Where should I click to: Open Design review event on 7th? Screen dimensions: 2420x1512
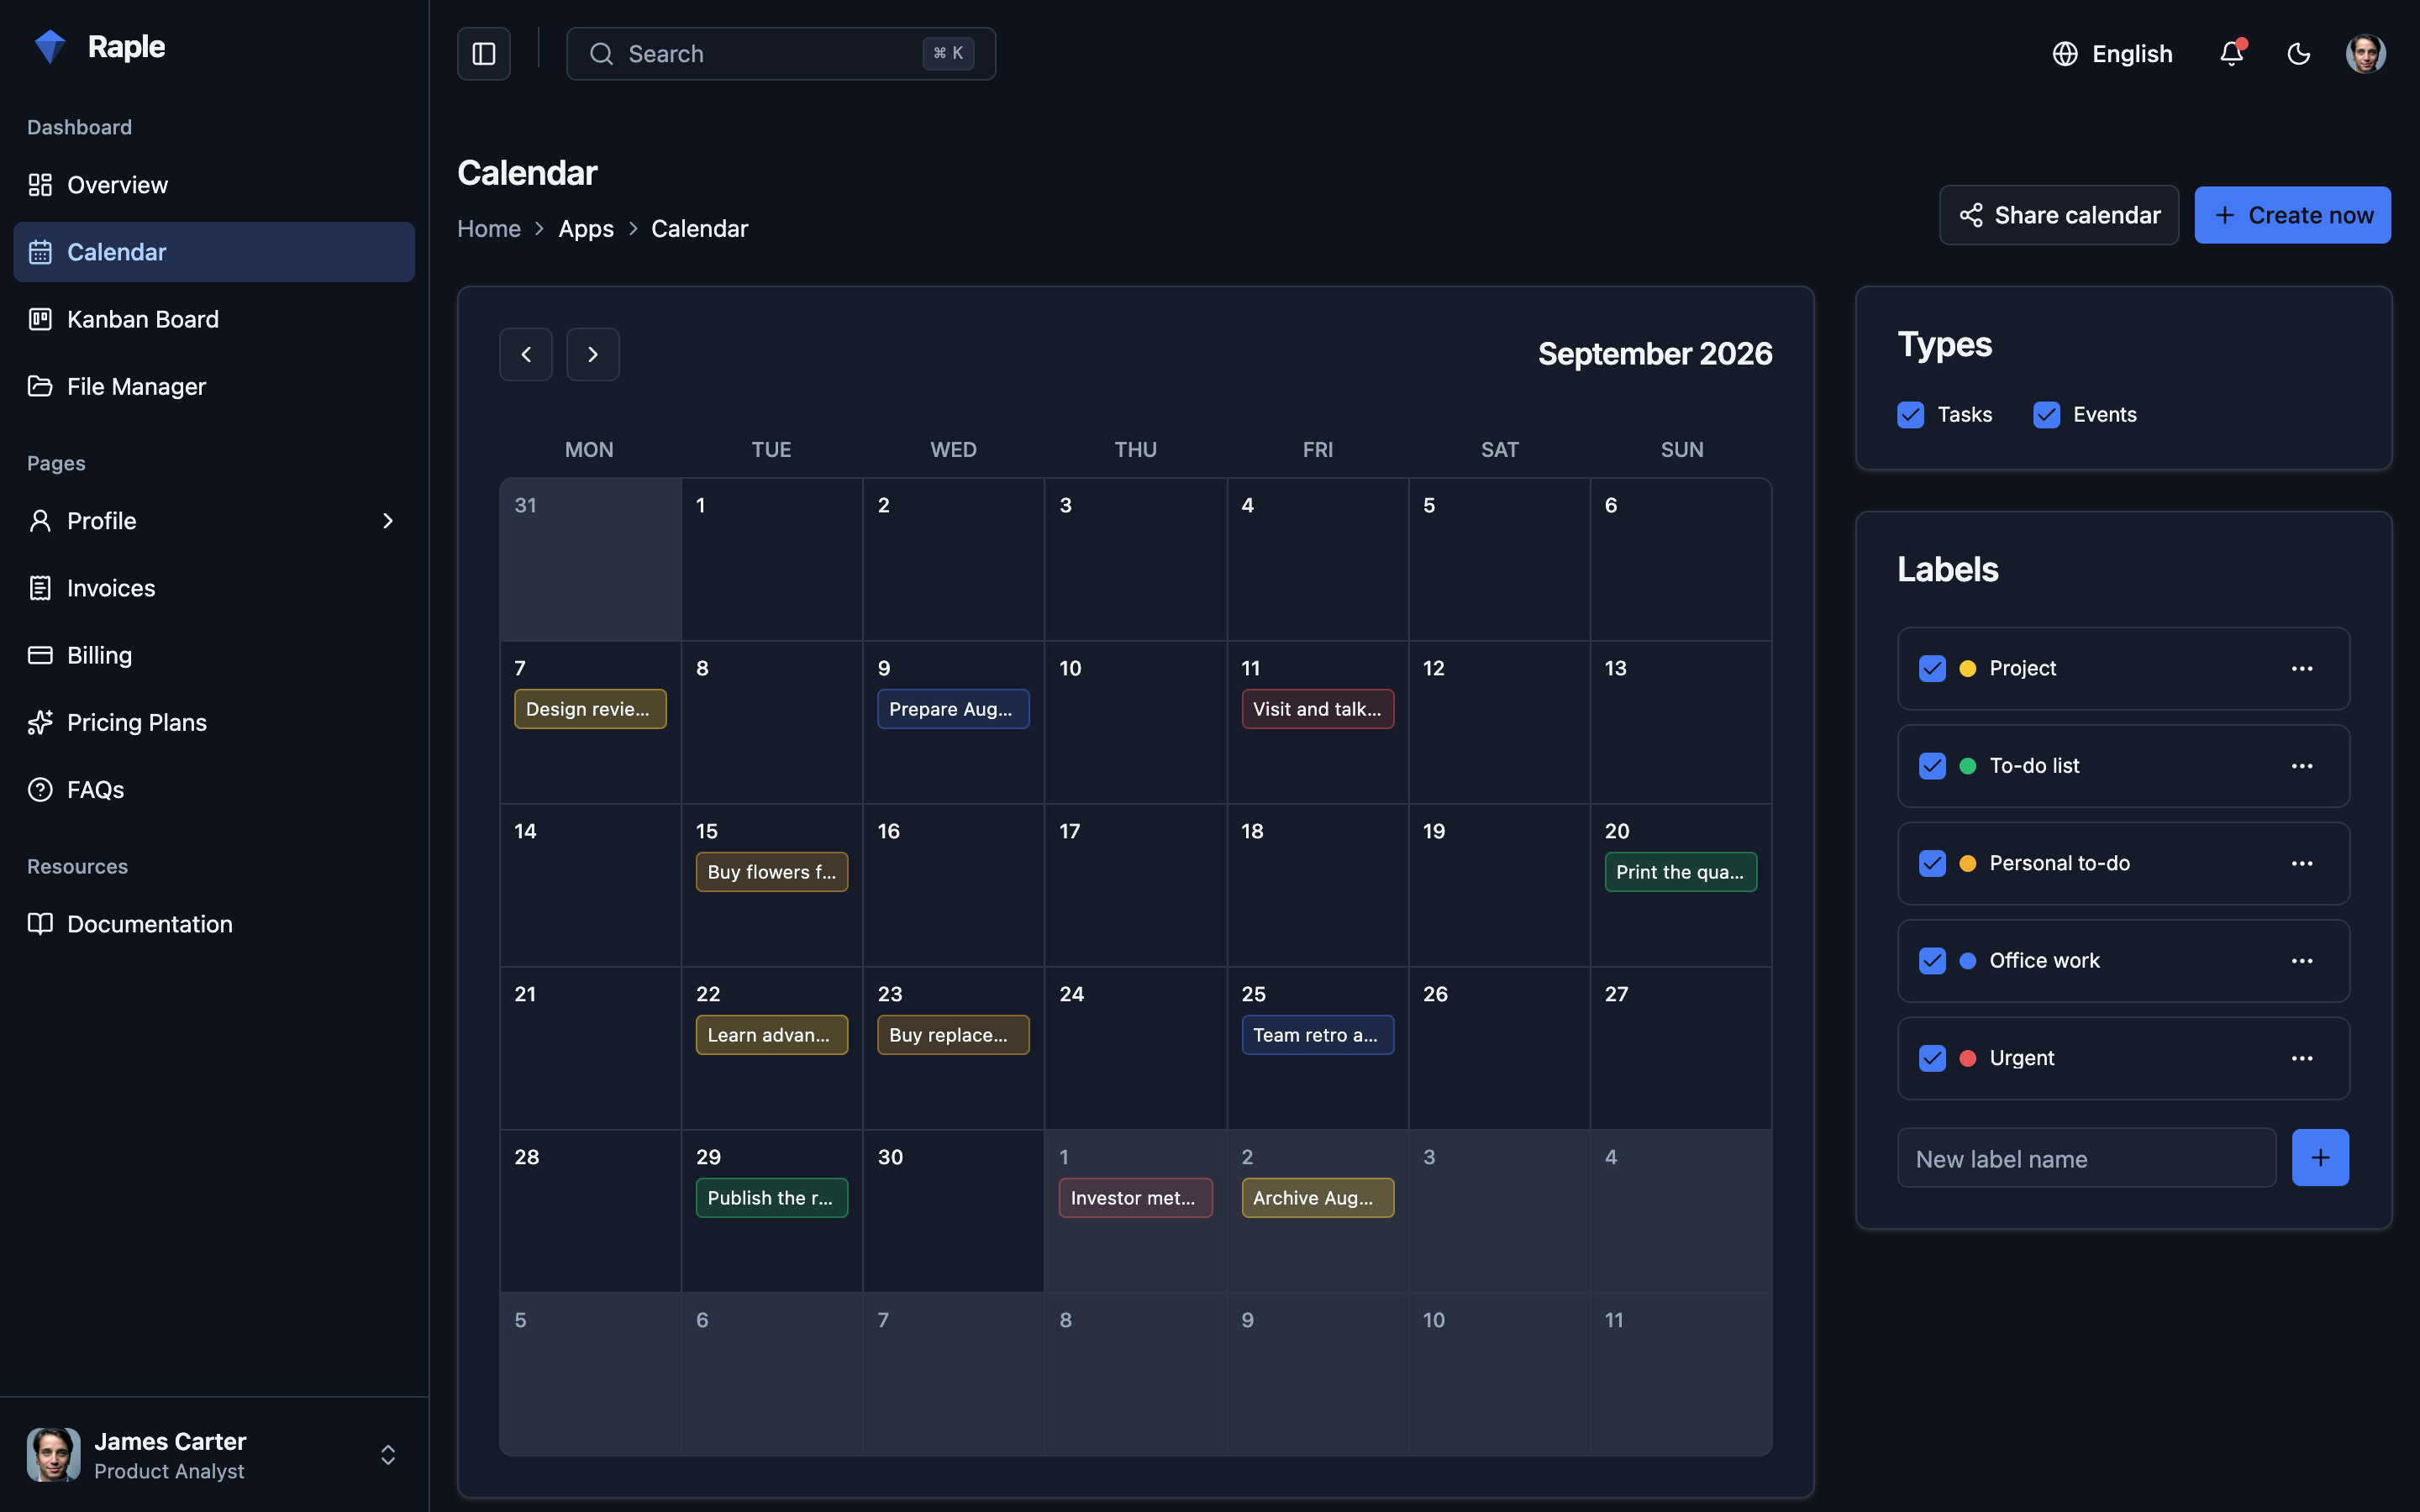590,709
